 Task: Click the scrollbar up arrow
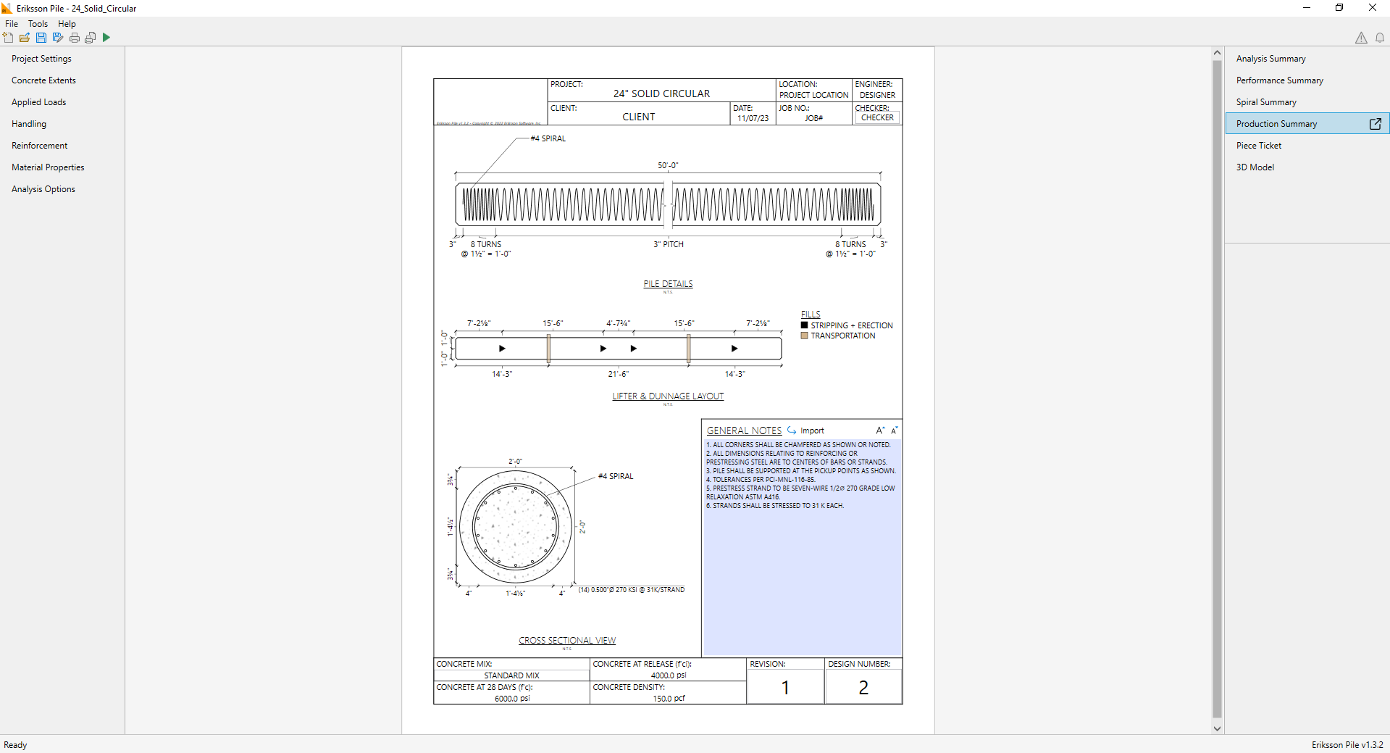coord(1217,53)
